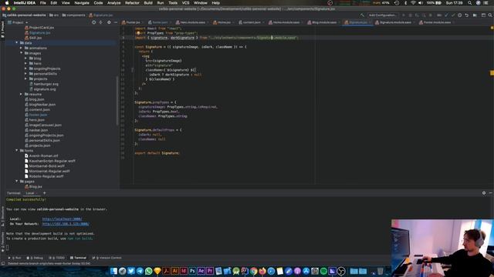Open the Navigate menu
Image resolution: width=494 pixels, height=277 pixels.
[x=82, y=3]
